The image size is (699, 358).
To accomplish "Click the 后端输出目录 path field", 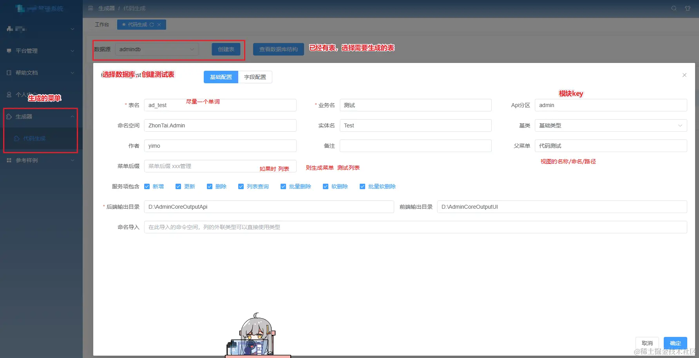I will (269, 207).
